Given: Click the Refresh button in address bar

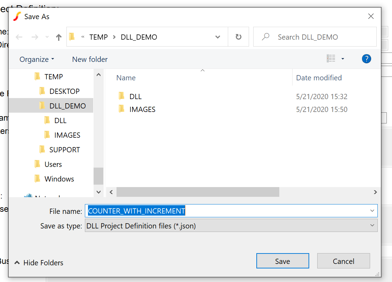Looking at the screenshot, I should pyautogui.click(x=238, y=37).
